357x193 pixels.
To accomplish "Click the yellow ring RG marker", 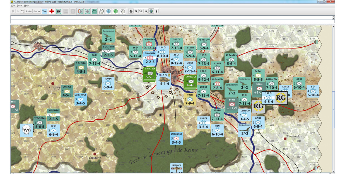I will point(259,106).
